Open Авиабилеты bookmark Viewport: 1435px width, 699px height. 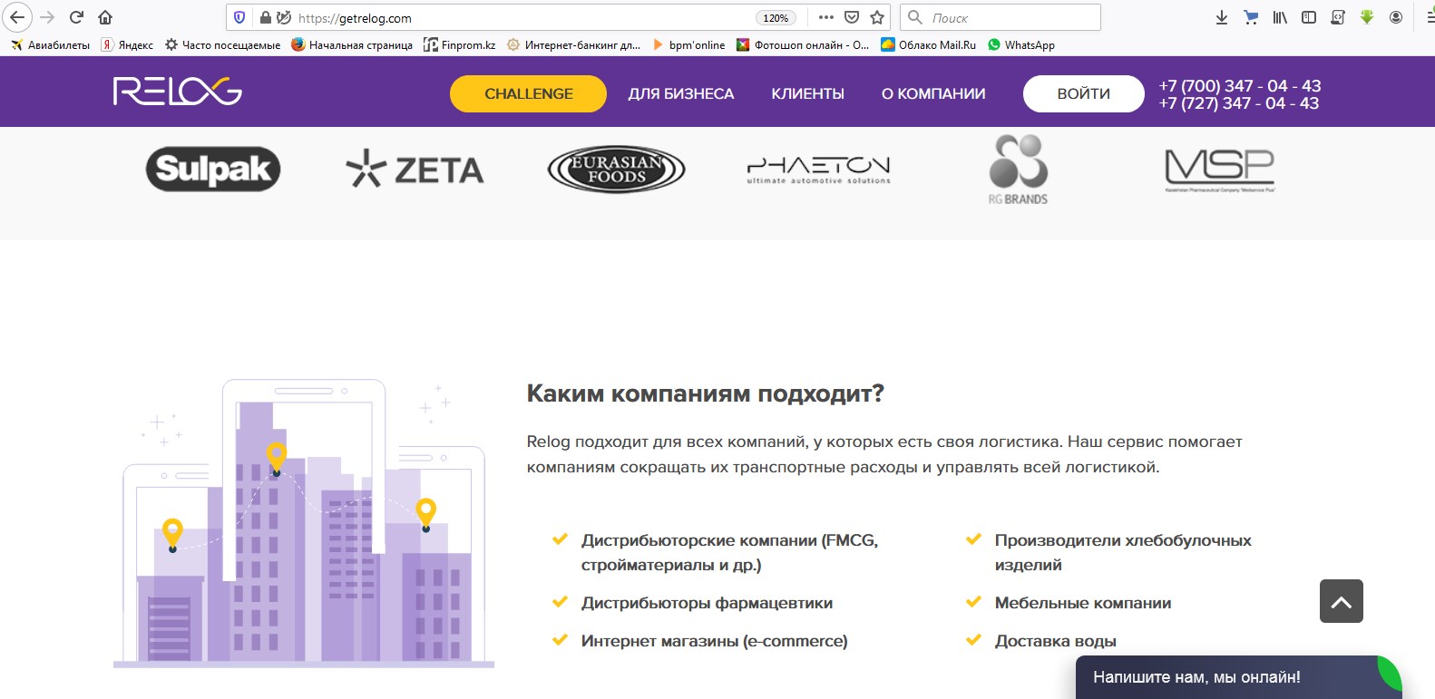[x=50, y=44]
